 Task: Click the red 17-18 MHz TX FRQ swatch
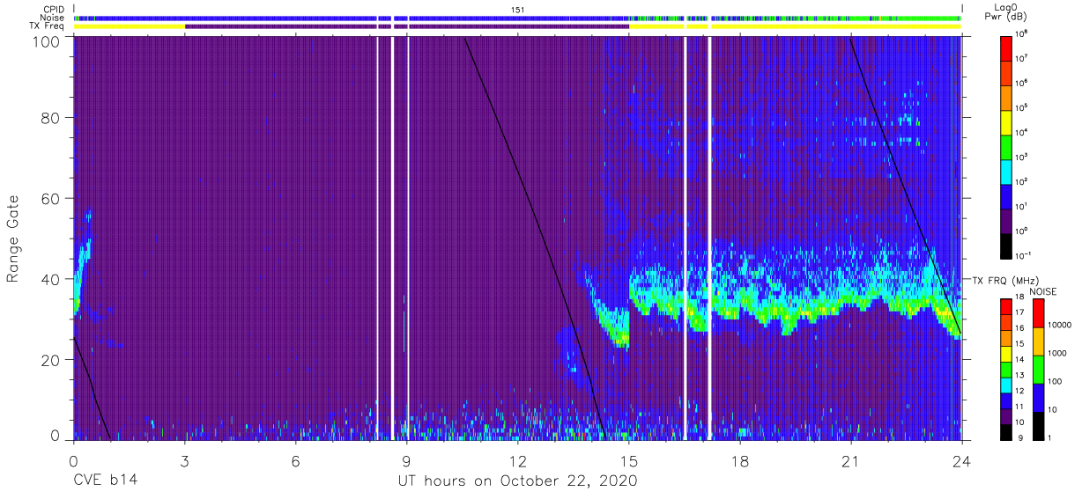[1007, 306]
